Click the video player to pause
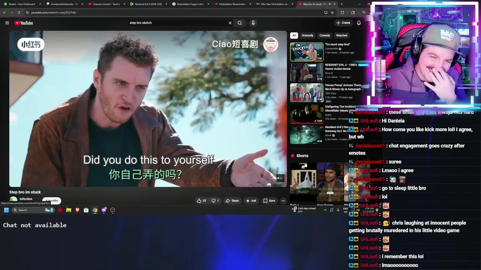Screen dimensions: 481x270 click(x=148, y=109)
